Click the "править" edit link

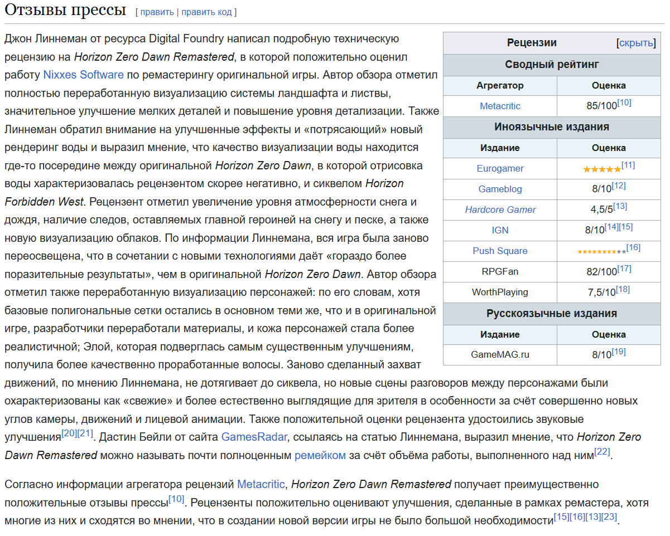pos(157,12)
